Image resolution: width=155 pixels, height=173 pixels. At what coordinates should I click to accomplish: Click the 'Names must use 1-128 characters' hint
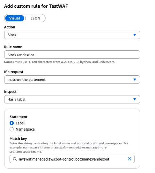pyautogui.click(x=60, y=62)
